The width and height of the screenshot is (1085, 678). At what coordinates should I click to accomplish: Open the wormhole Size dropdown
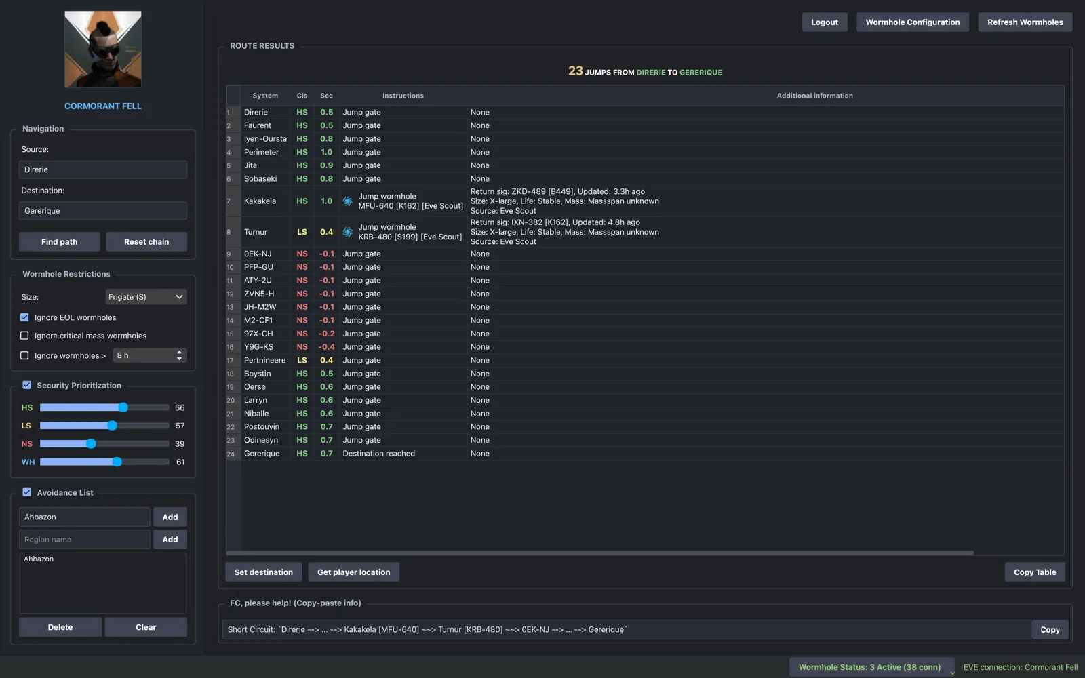pyautogui.click(x=146, y=297)
